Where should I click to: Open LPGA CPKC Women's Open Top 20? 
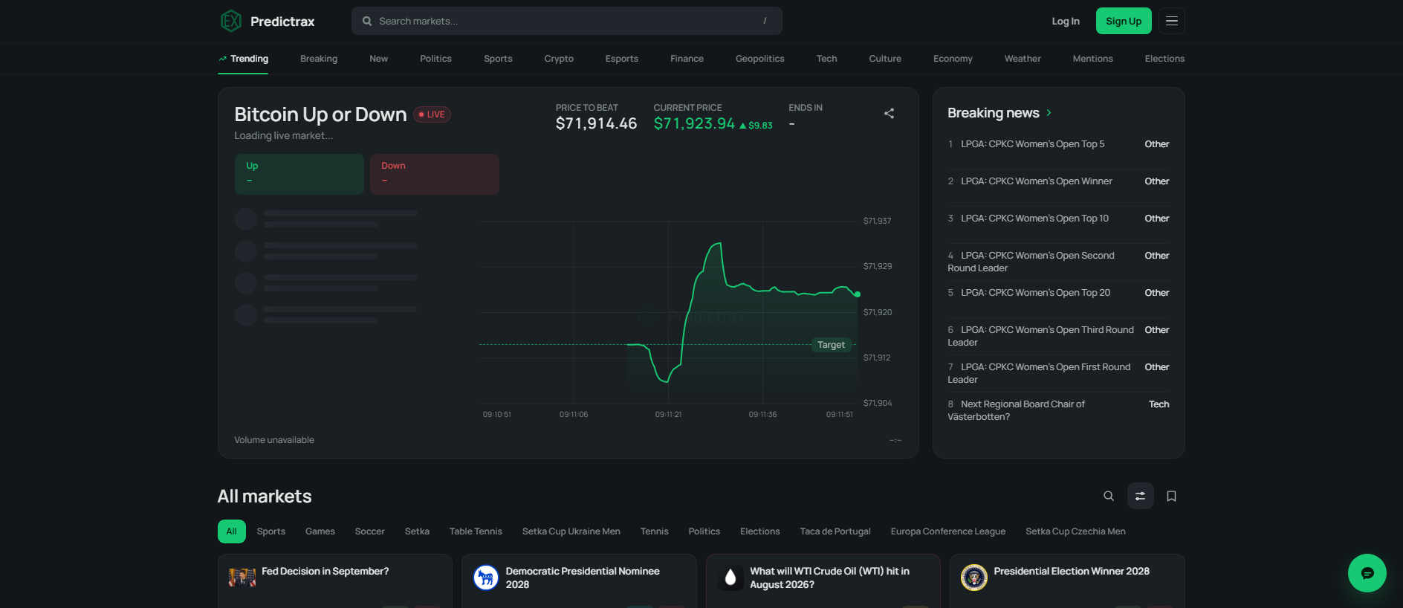pyautogui.click(x=1036, y=293)
